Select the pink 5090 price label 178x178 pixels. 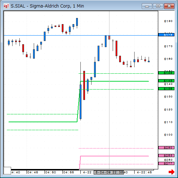166,148
